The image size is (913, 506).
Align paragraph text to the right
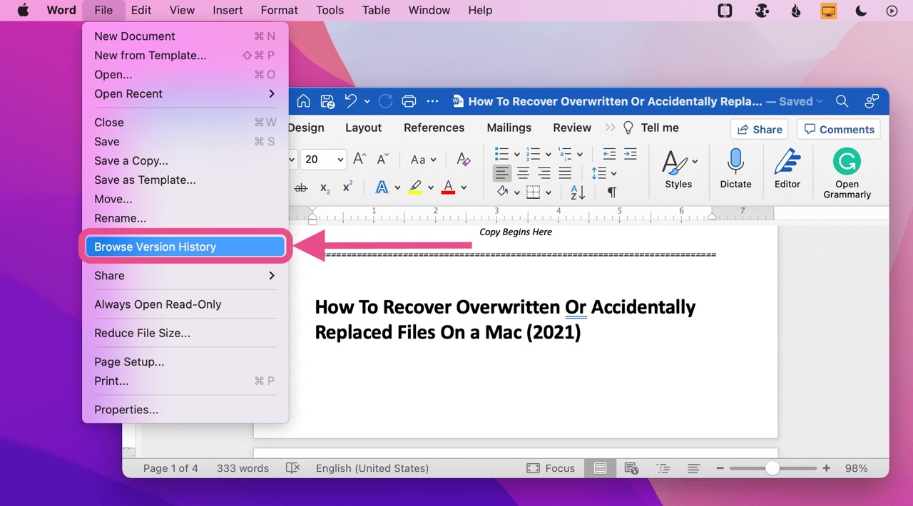(544, 173)
